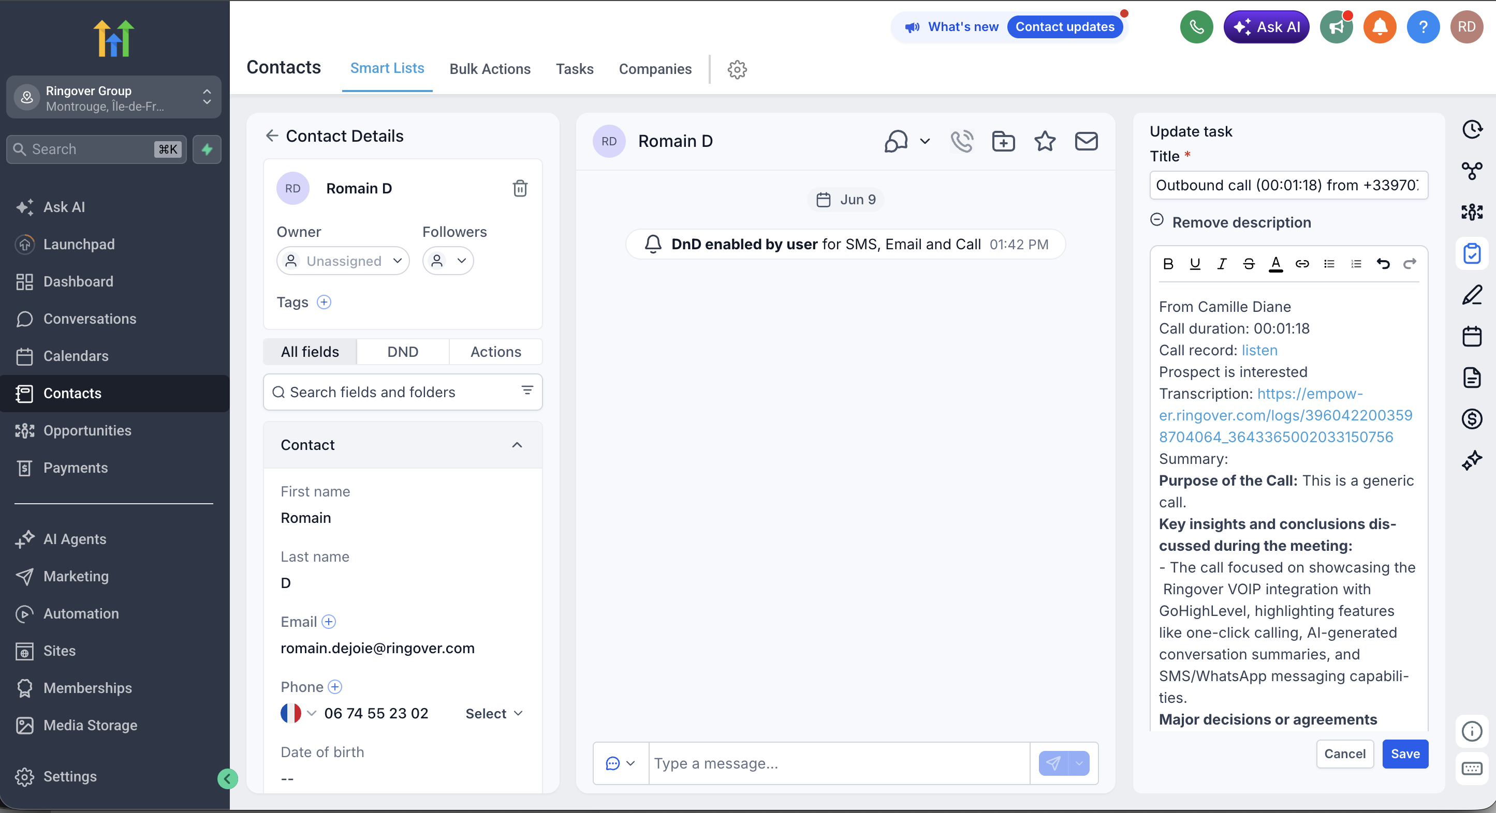Switch to the Smart Lists tab

pyautogui.click(x=387, y=68)
